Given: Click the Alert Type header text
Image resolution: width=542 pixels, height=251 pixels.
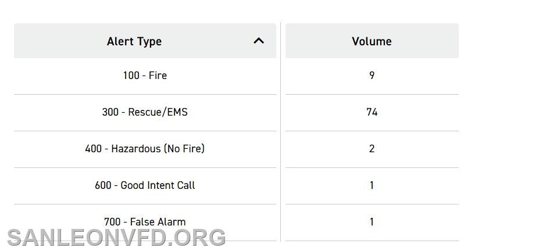Looking at the screenshot, I should (x=134, y=41).
